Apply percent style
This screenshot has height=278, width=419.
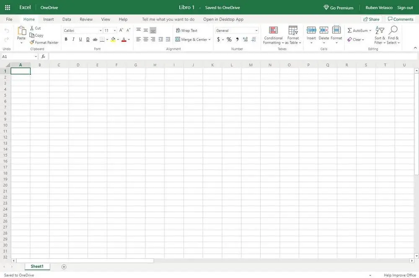229,39
